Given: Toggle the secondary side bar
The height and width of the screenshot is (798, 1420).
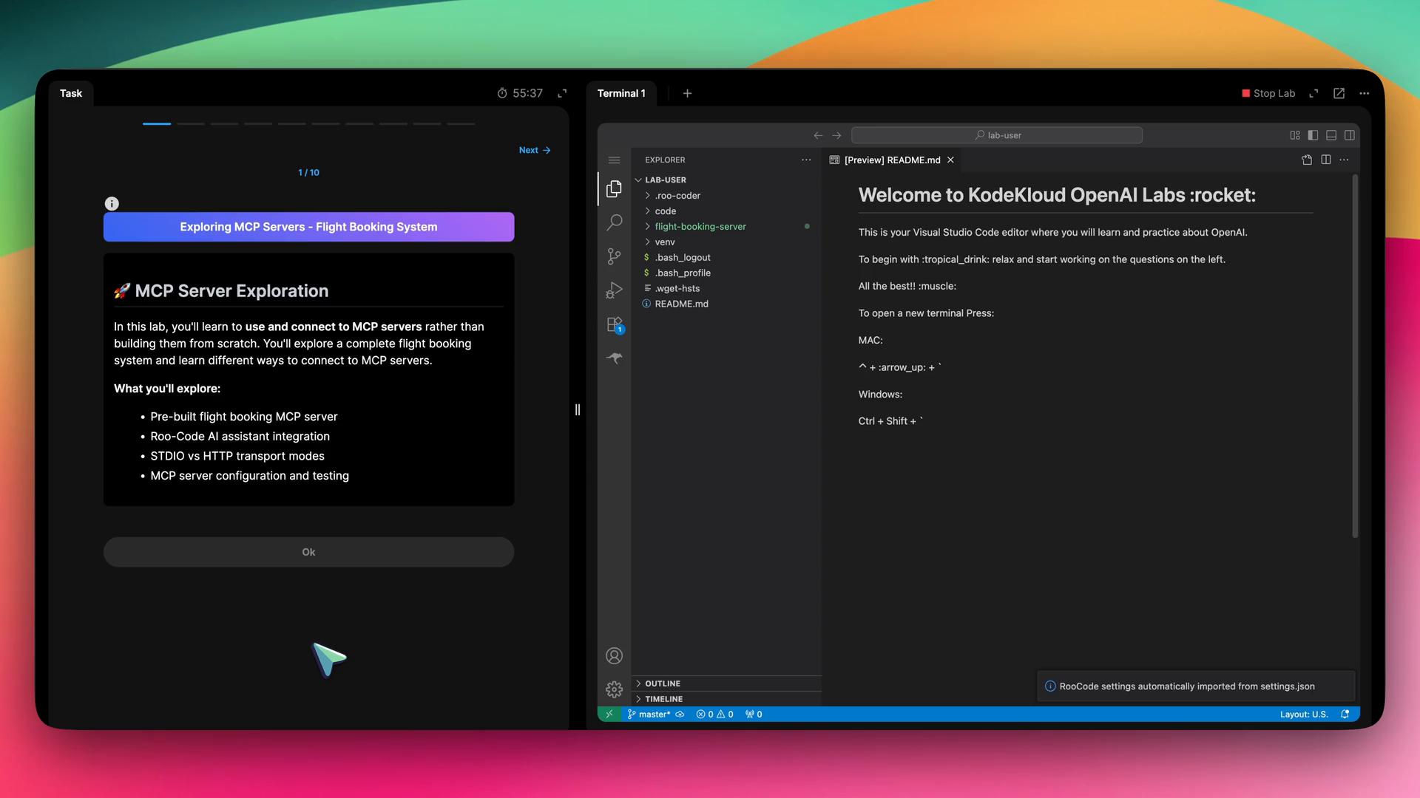Looking at the screenshot, I should [1350, 135].
